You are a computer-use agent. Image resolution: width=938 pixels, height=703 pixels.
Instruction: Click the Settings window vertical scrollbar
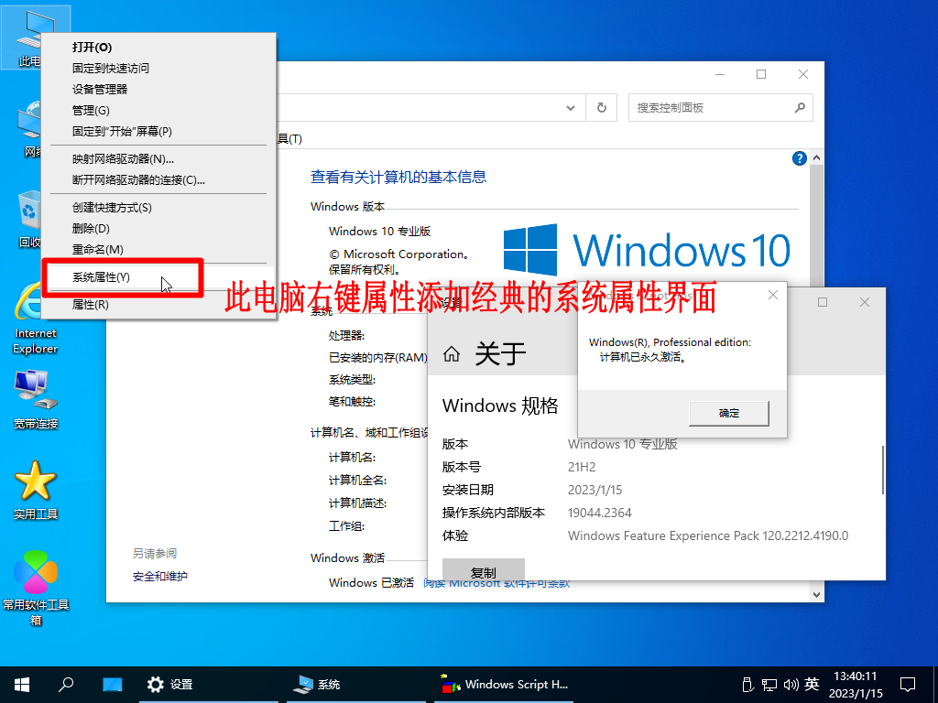(x=882, y=470)
